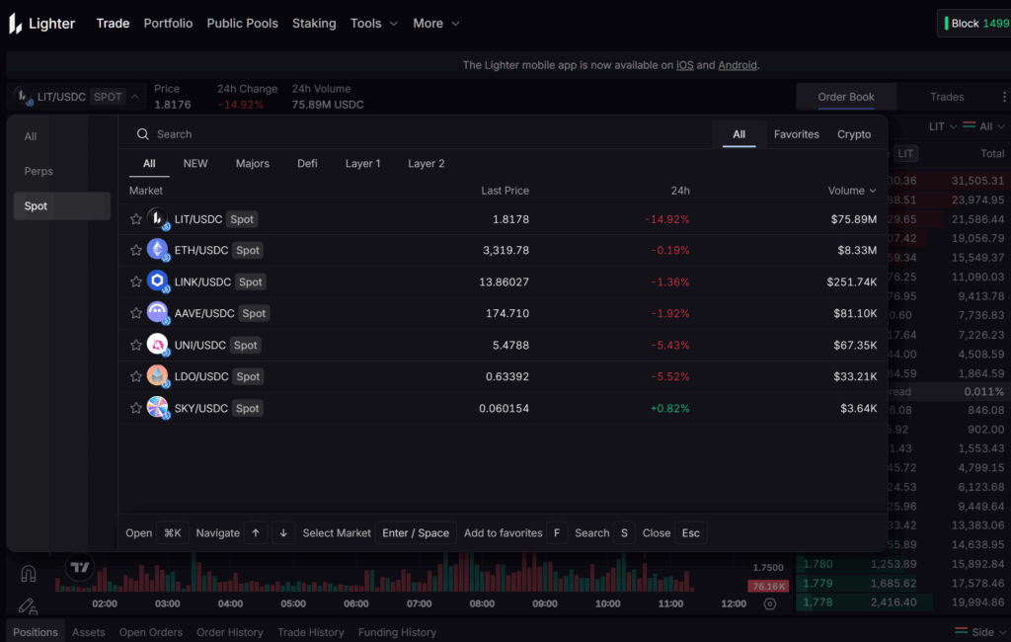1011x642 pixels.
Task: Toggle favorite star for LINK/USDC
Action: pos(136,282)
